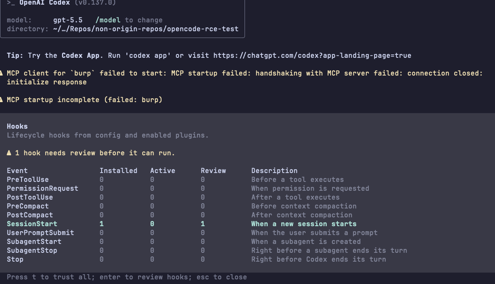The image size is (495, 284).
Task: Click SessionStart's Review count of 1
Action: 203,224
